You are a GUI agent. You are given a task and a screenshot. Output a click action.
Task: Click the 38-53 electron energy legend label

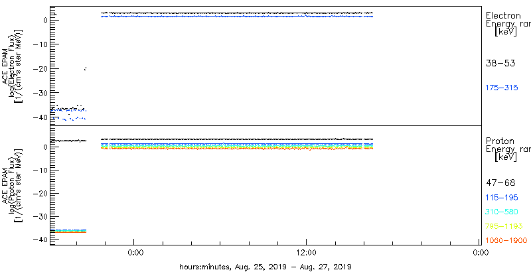[500, 63]
